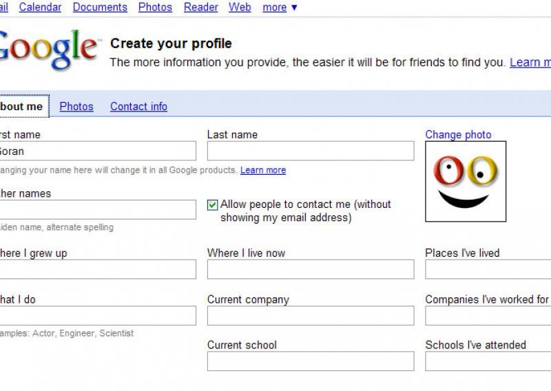551x391 pixels.
Task: Open the Reader link
Action: tap(200, 7)
